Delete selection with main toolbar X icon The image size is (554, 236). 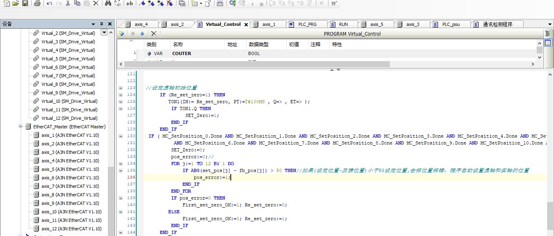click(96, 3)
